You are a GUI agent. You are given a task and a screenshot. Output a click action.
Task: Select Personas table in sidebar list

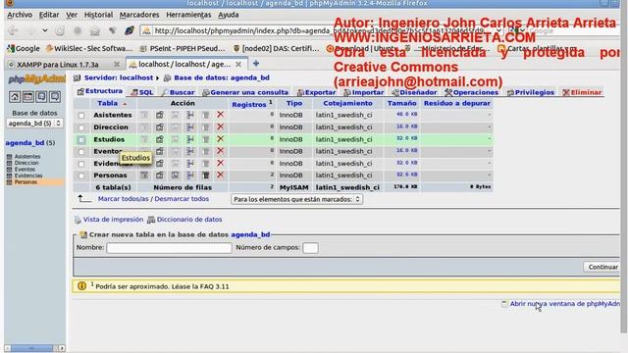click(x=26, y=181)
